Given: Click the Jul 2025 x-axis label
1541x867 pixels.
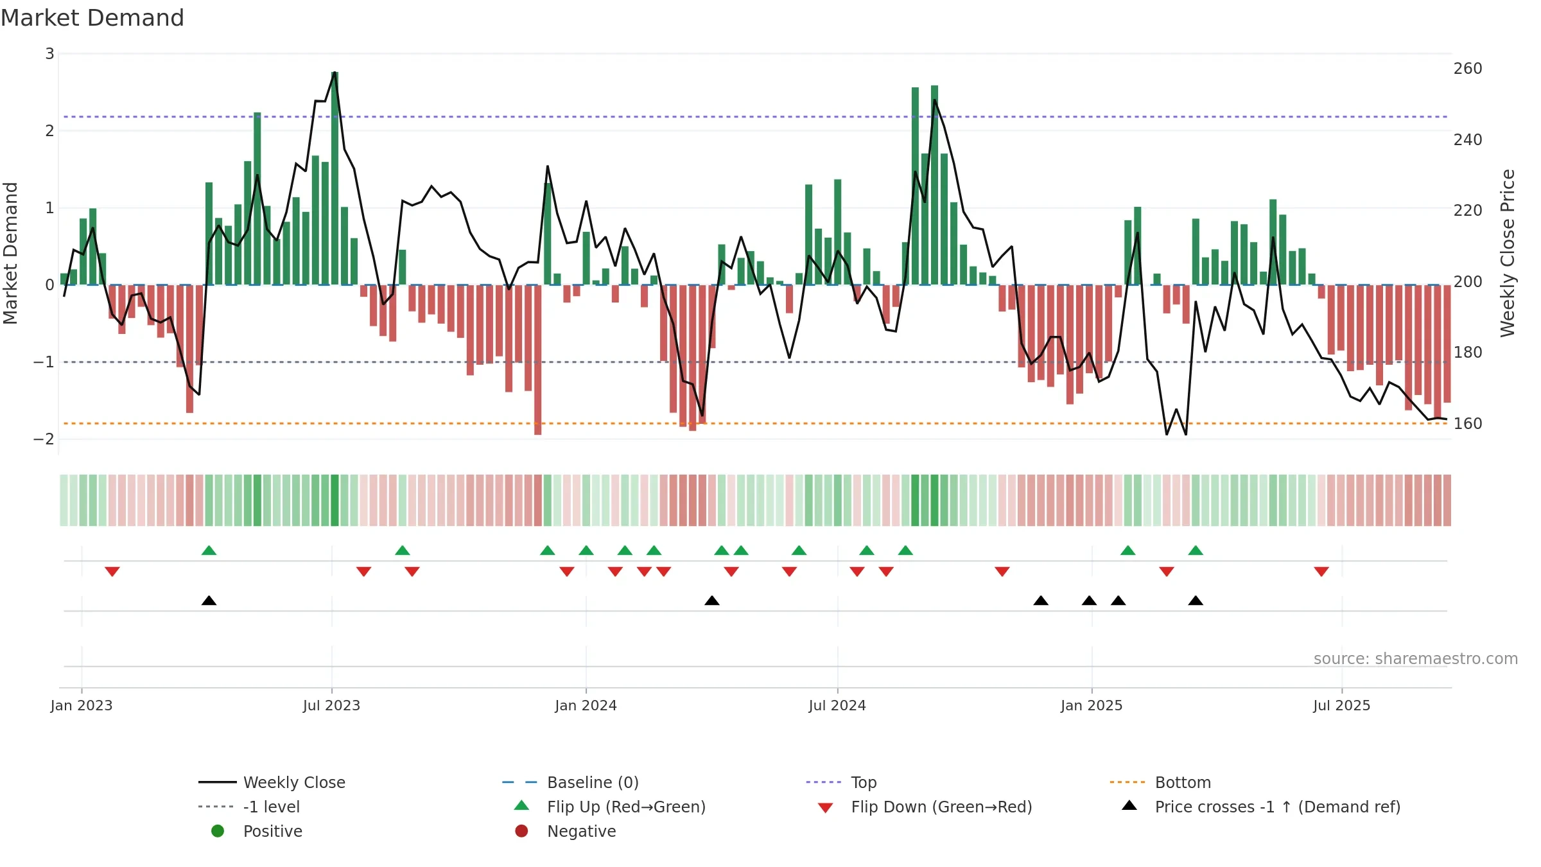Looking at the screenshot, I should pyautogui.click(x=1342, y=706).
